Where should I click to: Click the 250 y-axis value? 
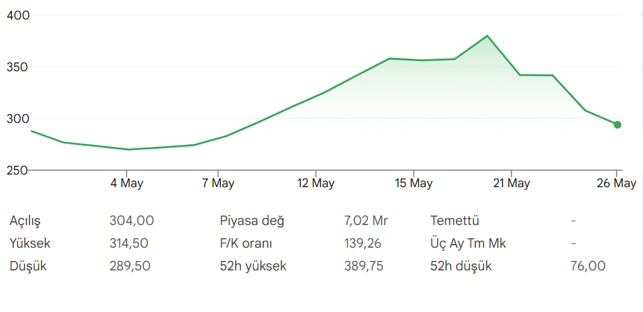(18, 170)
